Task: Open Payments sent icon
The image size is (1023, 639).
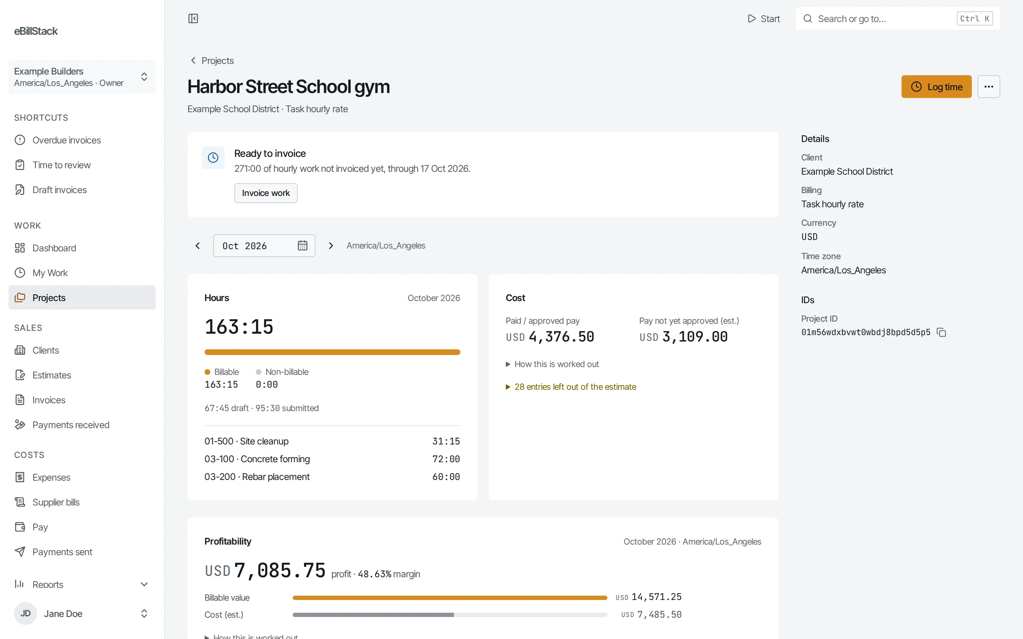Action: click(20, 552)
